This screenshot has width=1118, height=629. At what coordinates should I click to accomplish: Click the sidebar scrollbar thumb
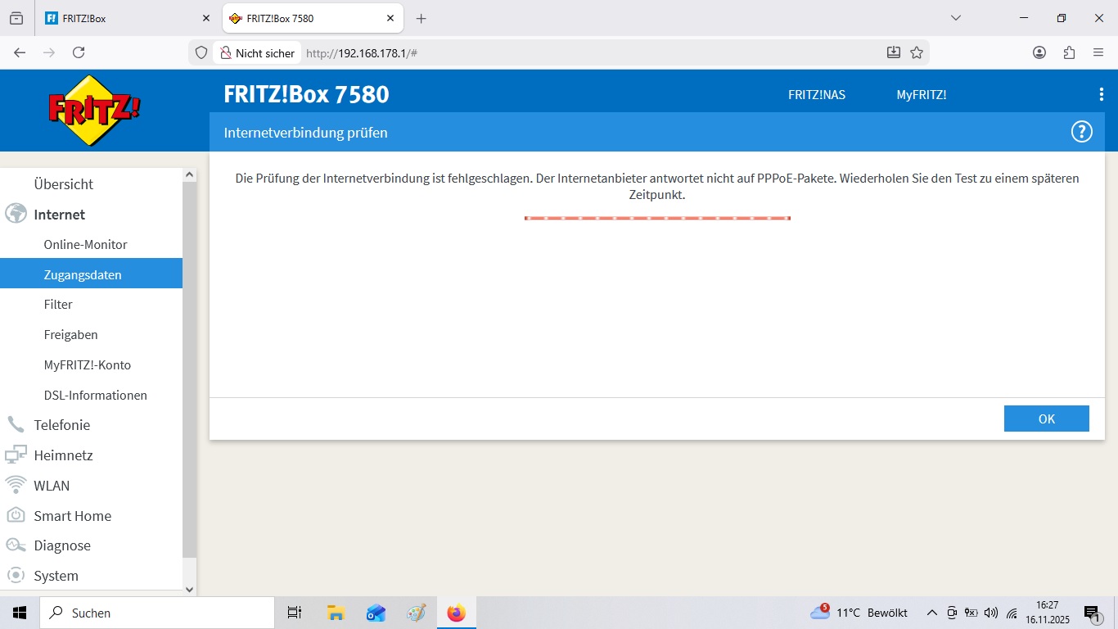pos(190,370)
